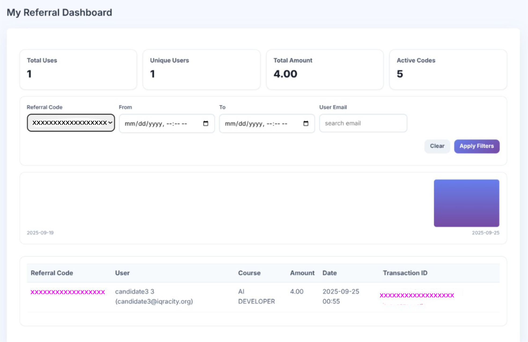Open calendar picker in From field
The height and width of the screenshot is (342, 528).
pyautogui.click(x=206, y=124)
